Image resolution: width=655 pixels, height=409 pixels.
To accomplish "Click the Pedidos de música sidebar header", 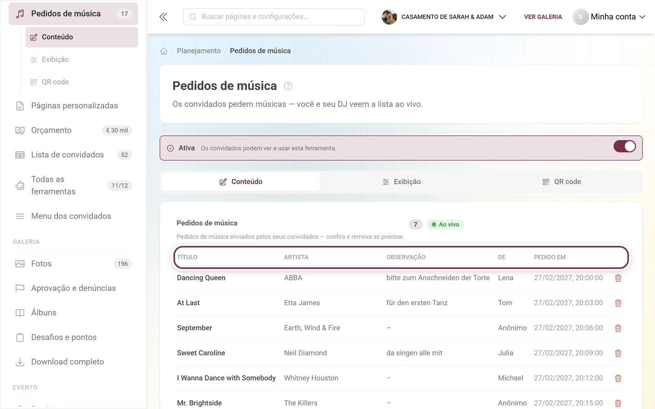I will click(73, 14).
